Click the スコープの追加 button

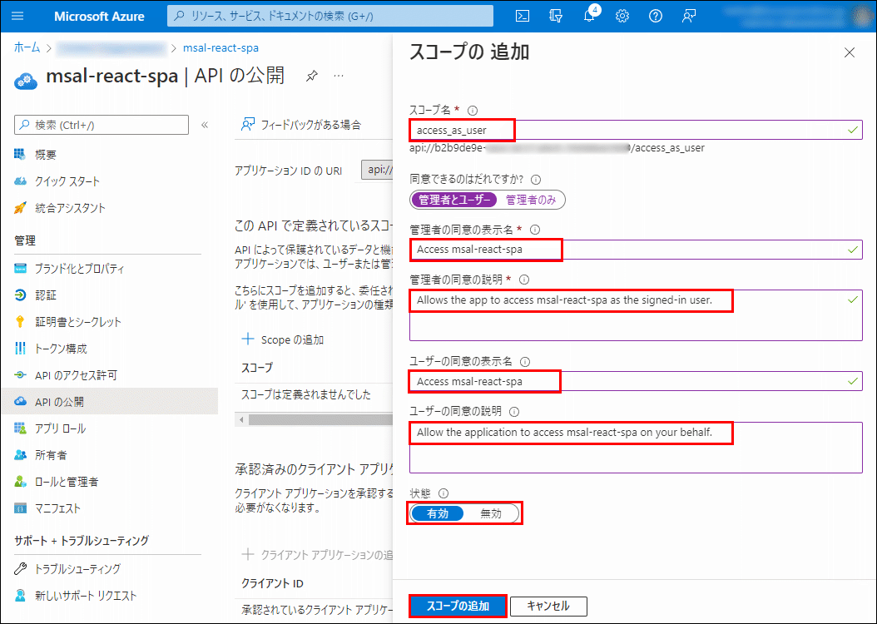coord(458,606)
